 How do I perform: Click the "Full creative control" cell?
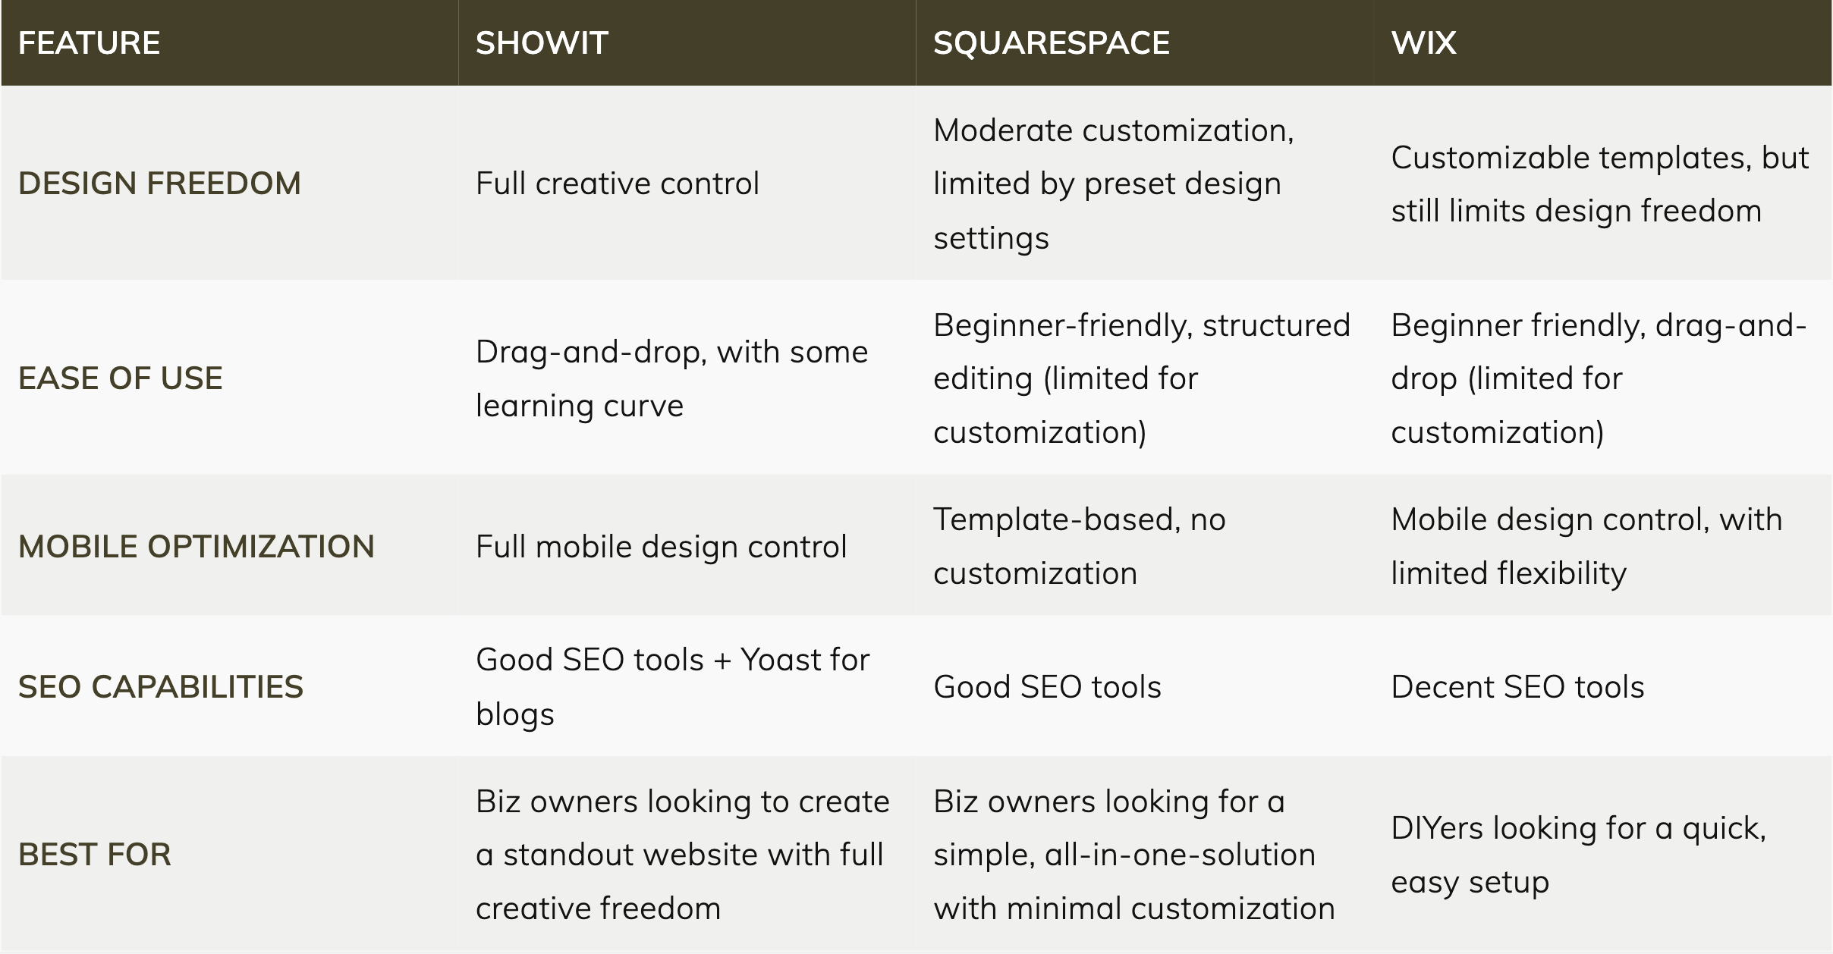(x=617, y=184)
